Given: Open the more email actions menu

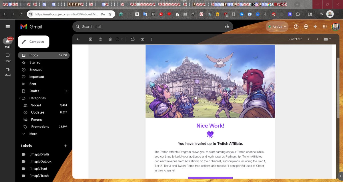Looking at the screenshot, I should (151, 39).
